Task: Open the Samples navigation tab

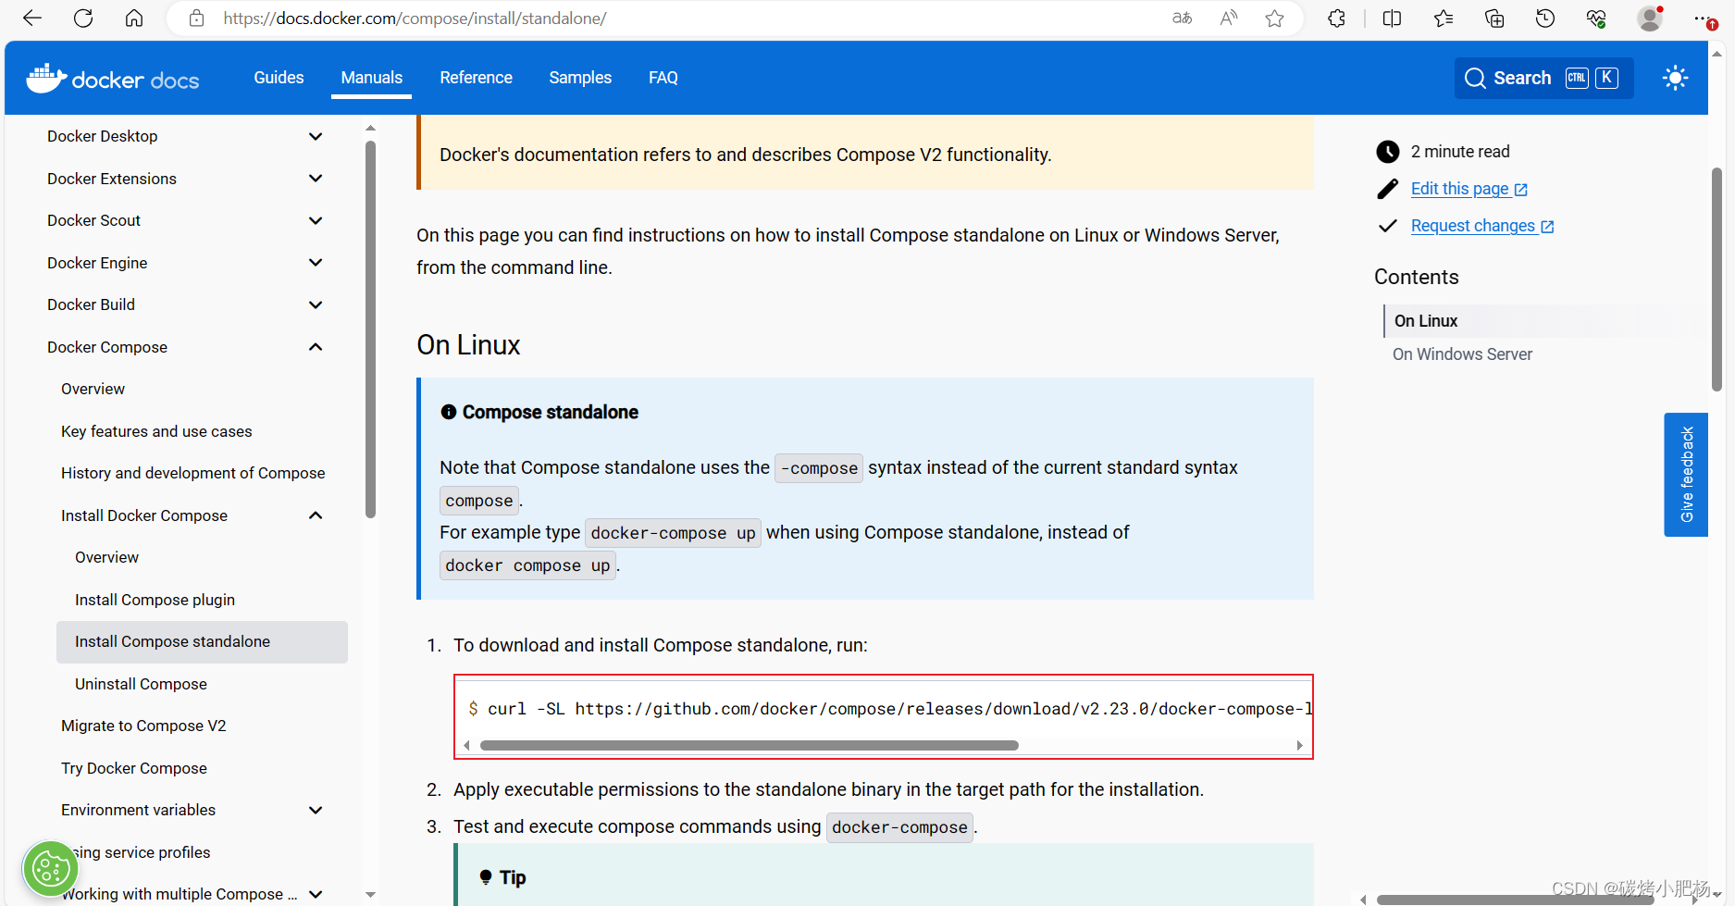Action: [x=580, y=78]
